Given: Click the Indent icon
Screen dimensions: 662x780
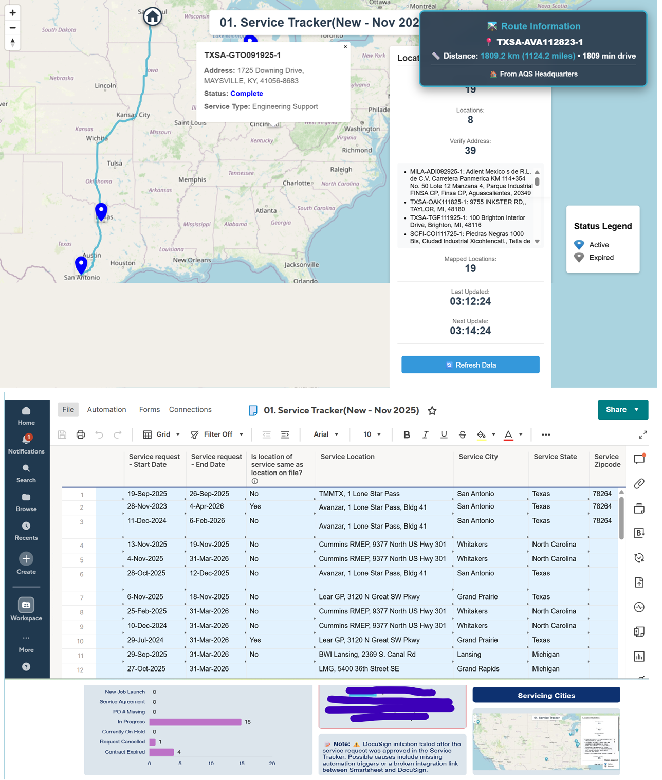Looking at the screenshot, I should (285, 434).
